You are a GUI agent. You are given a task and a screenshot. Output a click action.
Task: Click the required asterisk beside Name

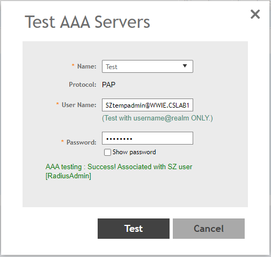73,65
